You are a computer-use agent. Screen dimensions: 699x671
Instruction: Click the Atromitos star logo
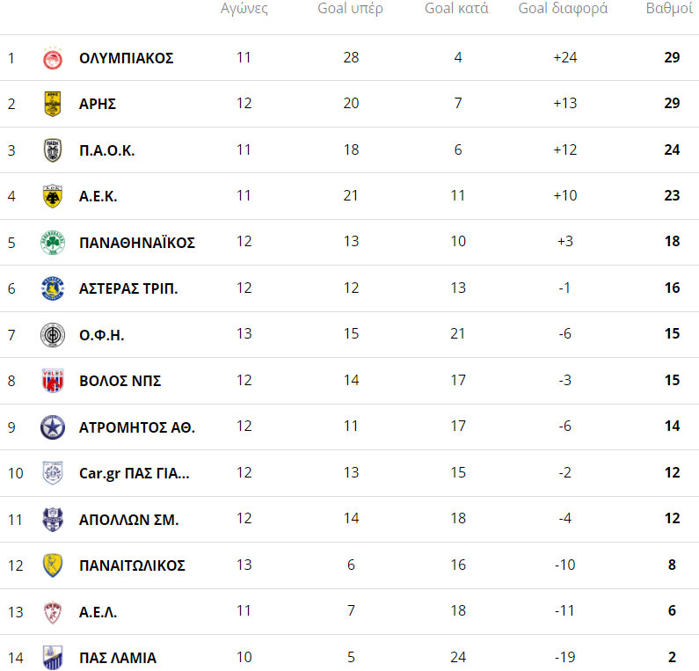pos(53,427)
